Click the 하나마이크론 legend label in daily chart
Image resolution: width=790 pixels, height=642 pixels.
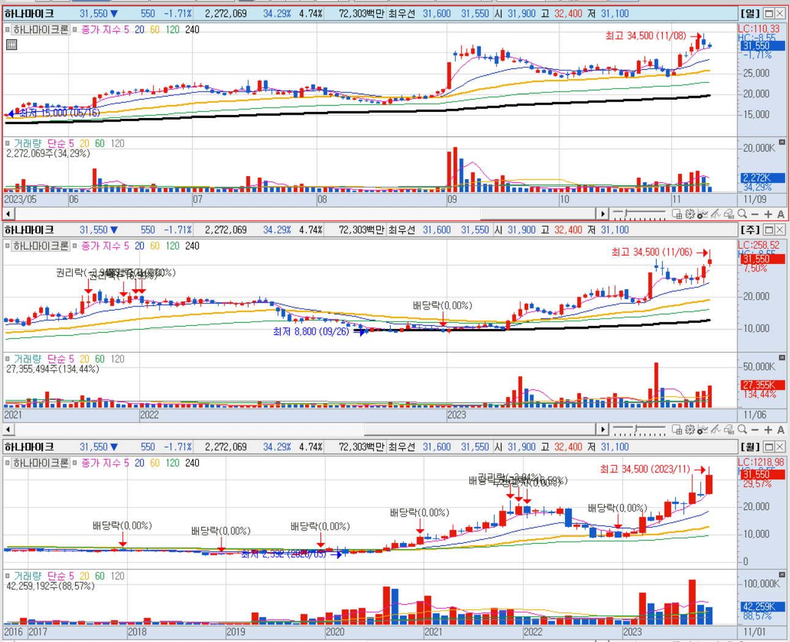click(41, 29)
